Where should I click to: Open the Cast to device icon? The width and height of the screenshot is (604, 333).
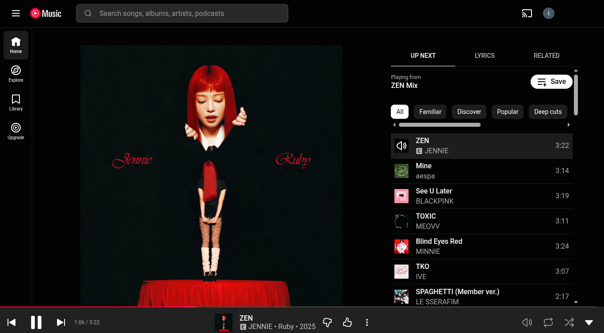pyautogui.click(x=527, y=13)
